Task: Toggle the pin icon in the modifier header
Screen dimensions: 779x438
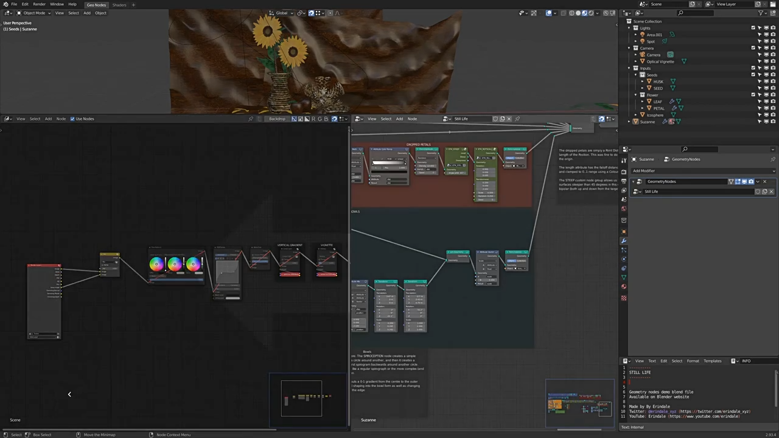Action: click(773, 159)
